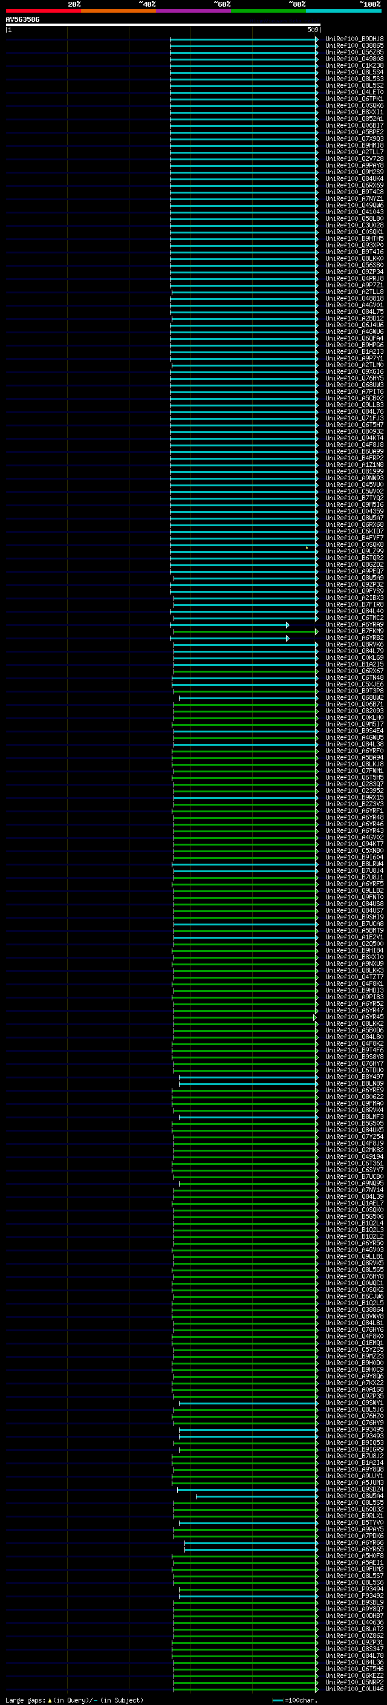Click hit label UniRef100_B5TYV0
Screen dimensions: 387x1705
pyautogui.click(x=354, y=1522)
